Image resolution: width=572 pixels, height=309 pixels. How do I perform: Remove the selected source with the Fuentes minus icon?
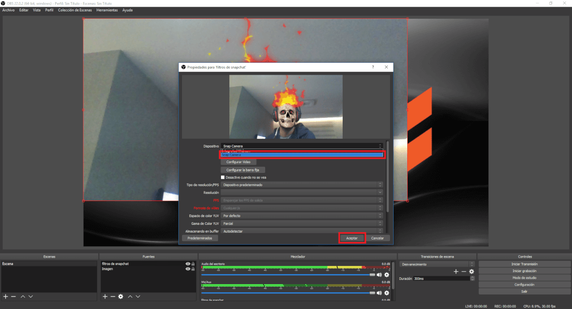[113, 297]
